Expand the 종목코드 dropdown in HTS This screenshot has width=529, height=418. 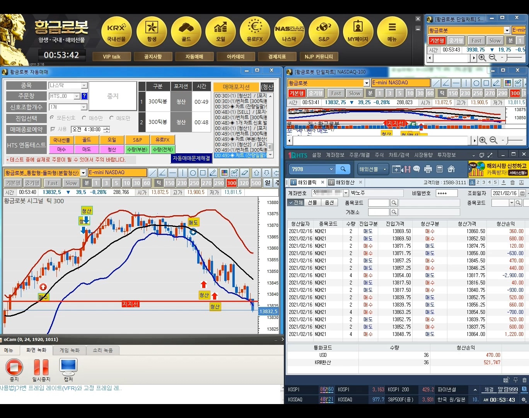coord(512,203)
